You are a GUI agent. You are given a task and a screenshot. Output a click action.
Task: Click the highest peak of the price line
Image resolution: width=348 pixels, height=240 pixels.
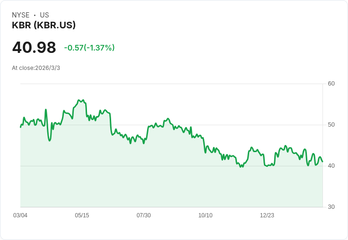coord(78,100)
